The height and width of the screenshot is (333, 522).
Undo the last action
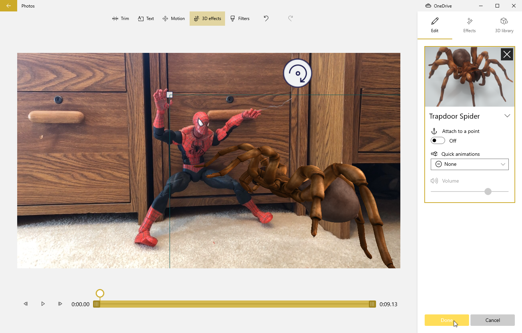(266, 18)
